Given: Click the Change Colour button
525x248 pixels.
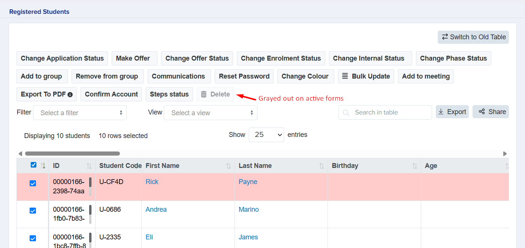Looking at the screenshot, I should pyautogui.click(x=305, y=76).
